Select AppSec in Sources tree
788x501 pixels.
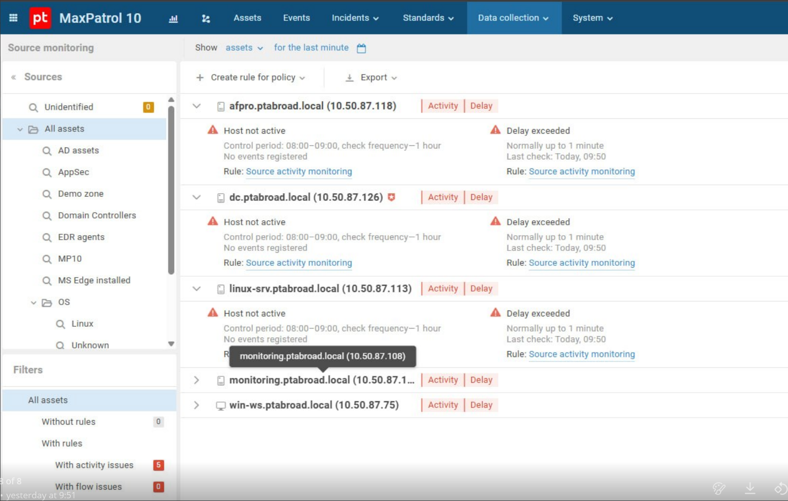pos(85,172)
